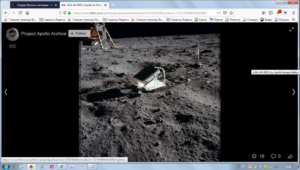Open first Главная страница Яндекс bookmark
Image resolution: width=300 pixels, height=170 pixels.
pos(20,20)
